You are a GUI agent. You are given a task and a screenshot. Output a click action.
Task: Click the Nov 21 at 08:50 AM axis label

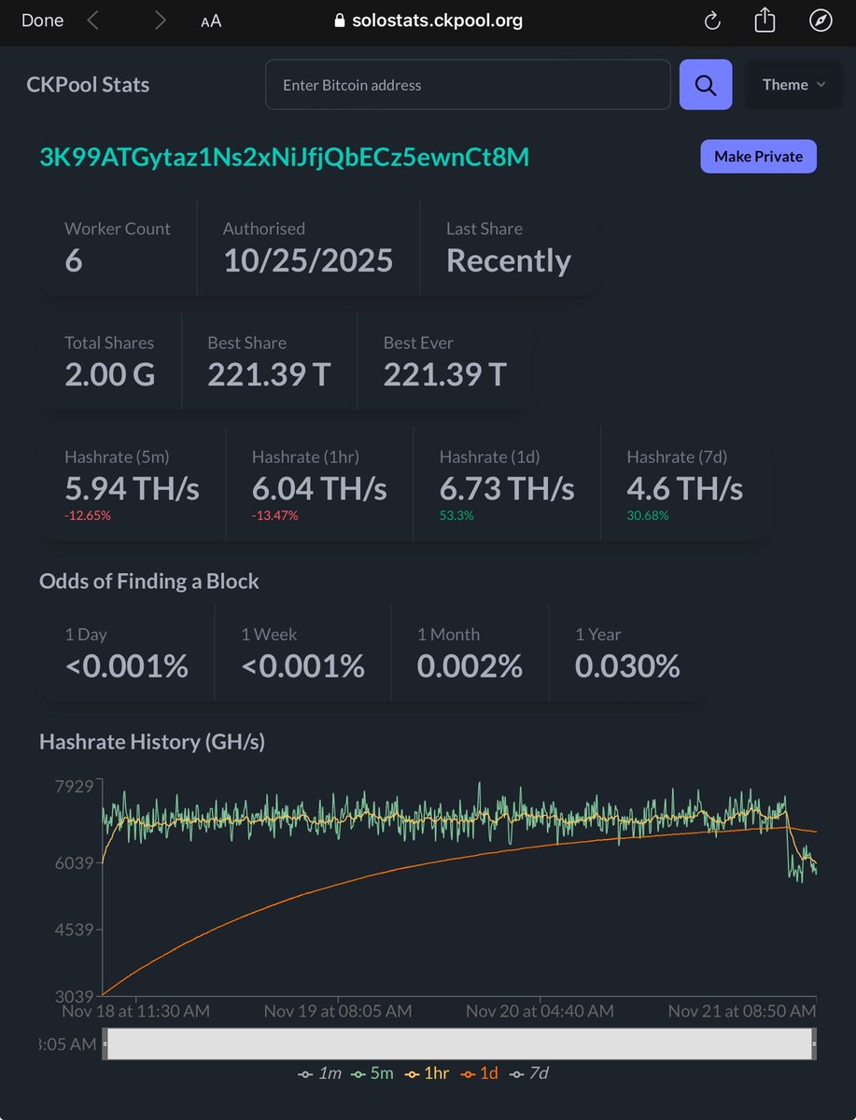(x=742, y=1011)
